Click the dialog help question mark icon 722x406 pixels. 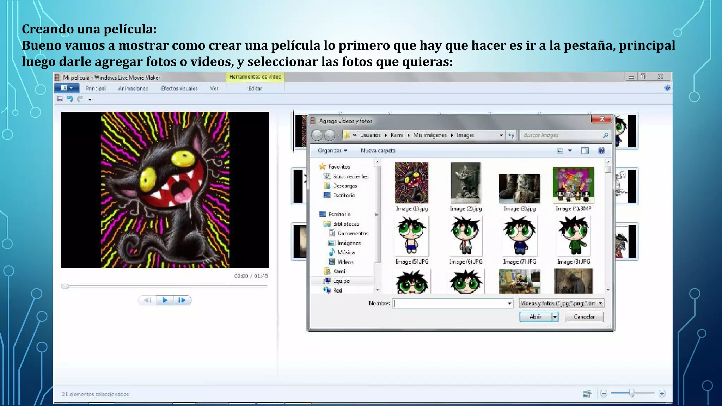pos(601,150)
